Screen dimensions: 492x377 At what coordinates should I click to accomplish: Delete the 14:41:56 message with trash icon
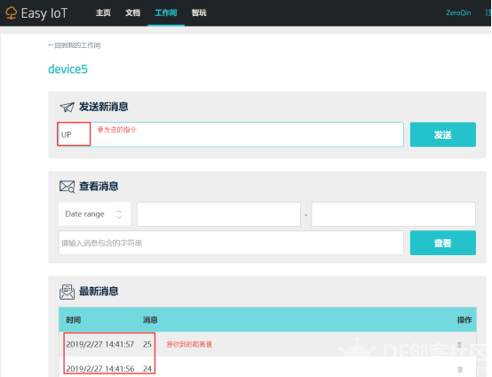460,369
